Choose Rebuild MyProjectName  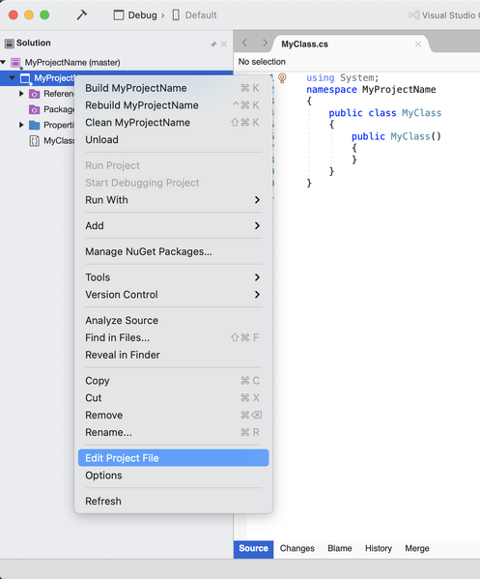click(174, 105)
